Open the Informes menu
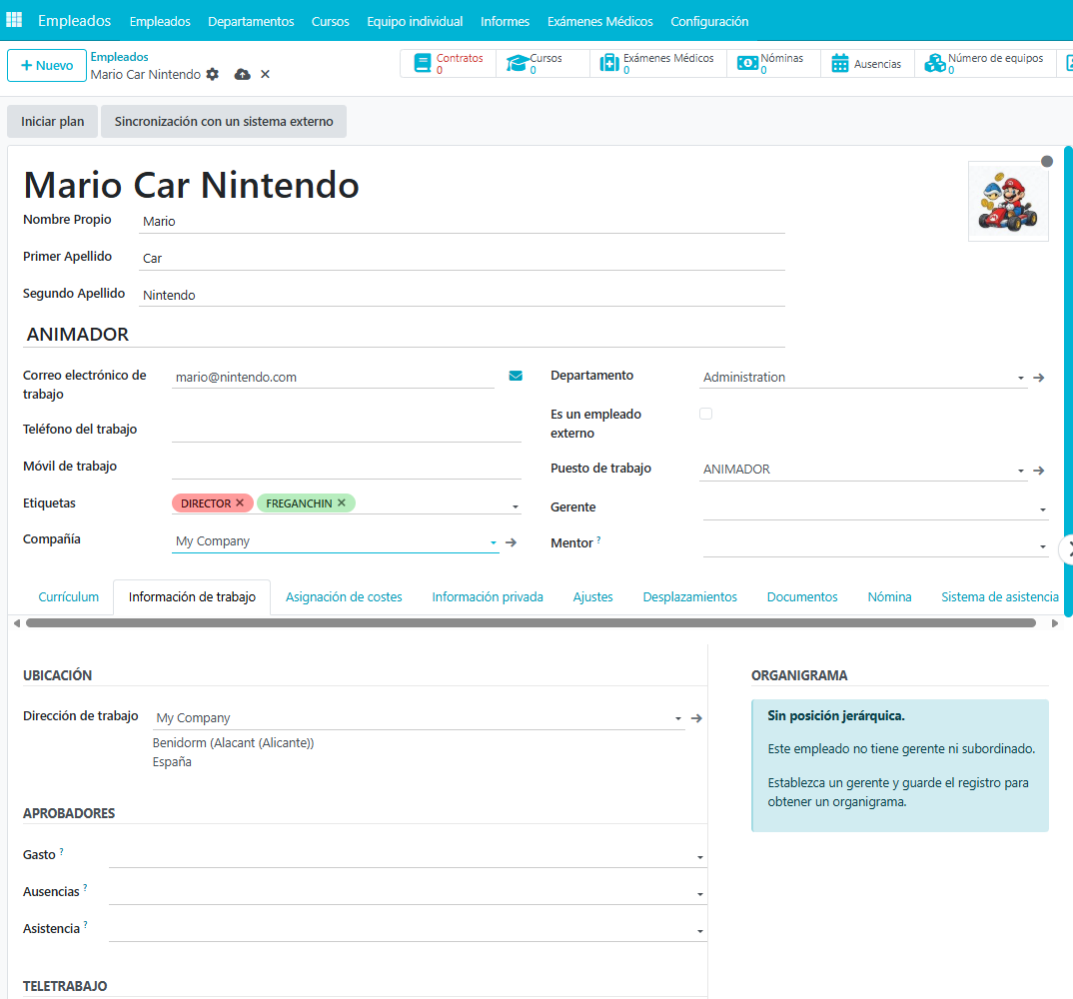The width and height of the screenshot is (1073, 999). [x=505, y=21]
